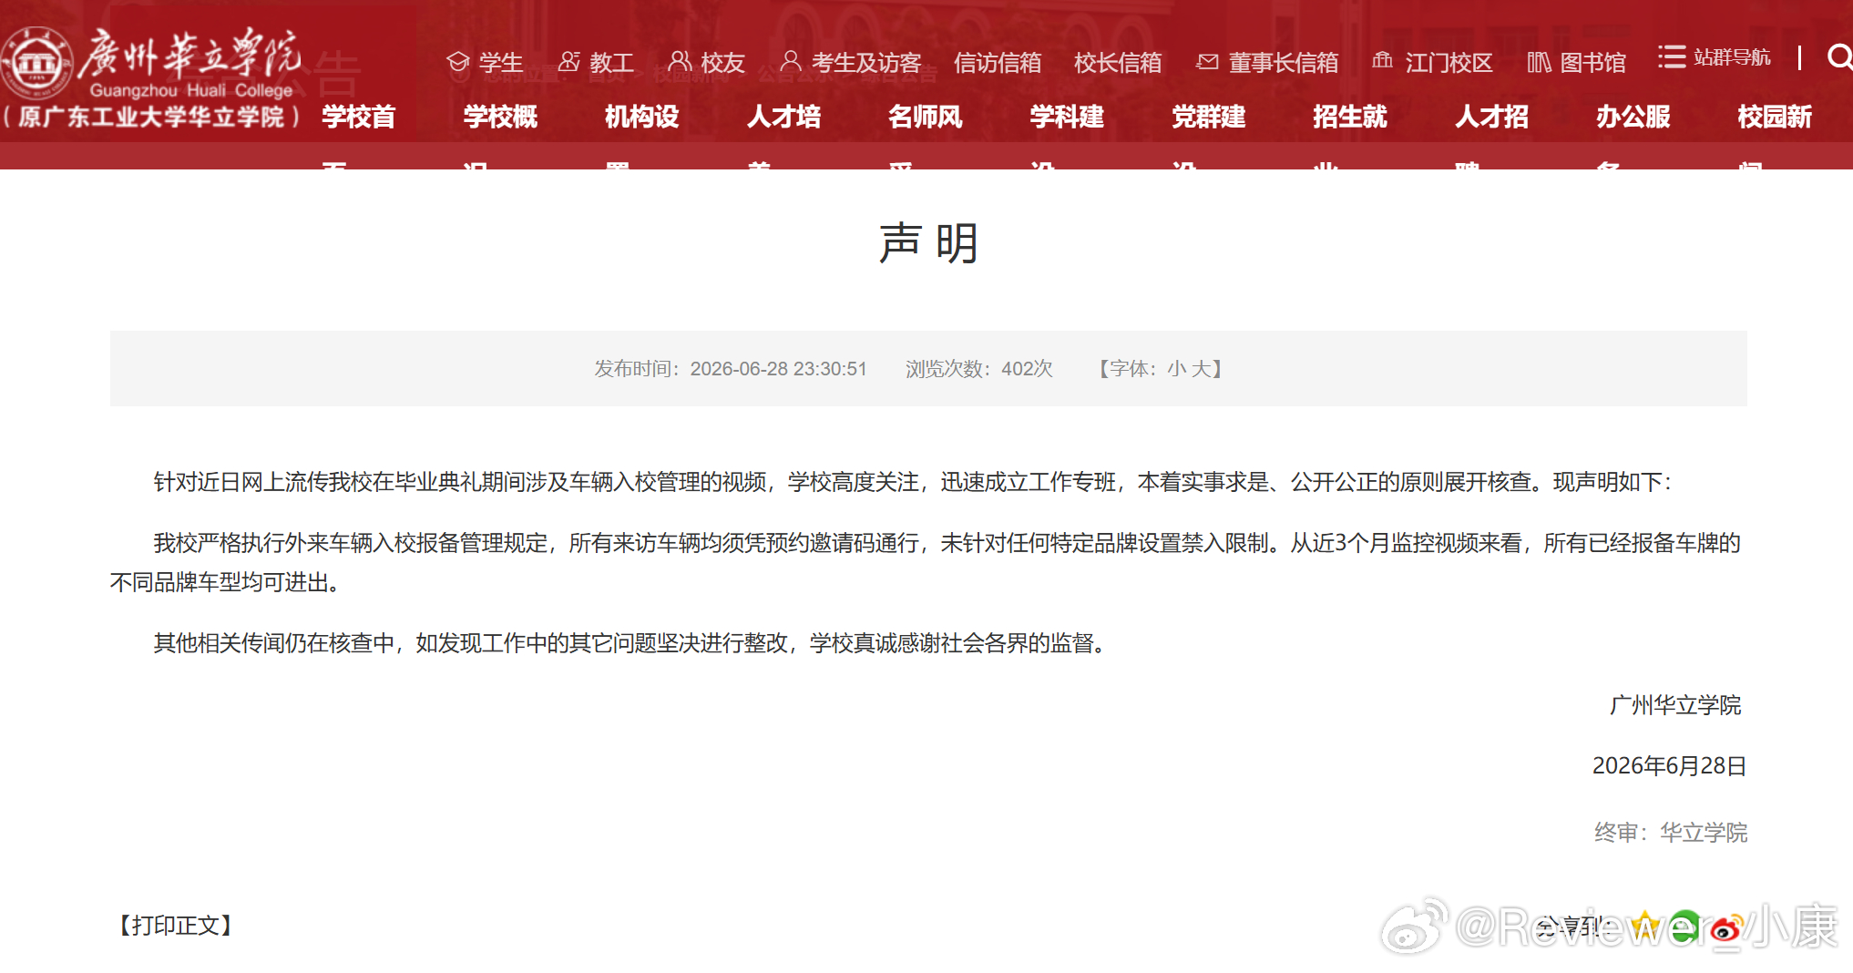Open the 招生就 menu item

[1350, 117]
